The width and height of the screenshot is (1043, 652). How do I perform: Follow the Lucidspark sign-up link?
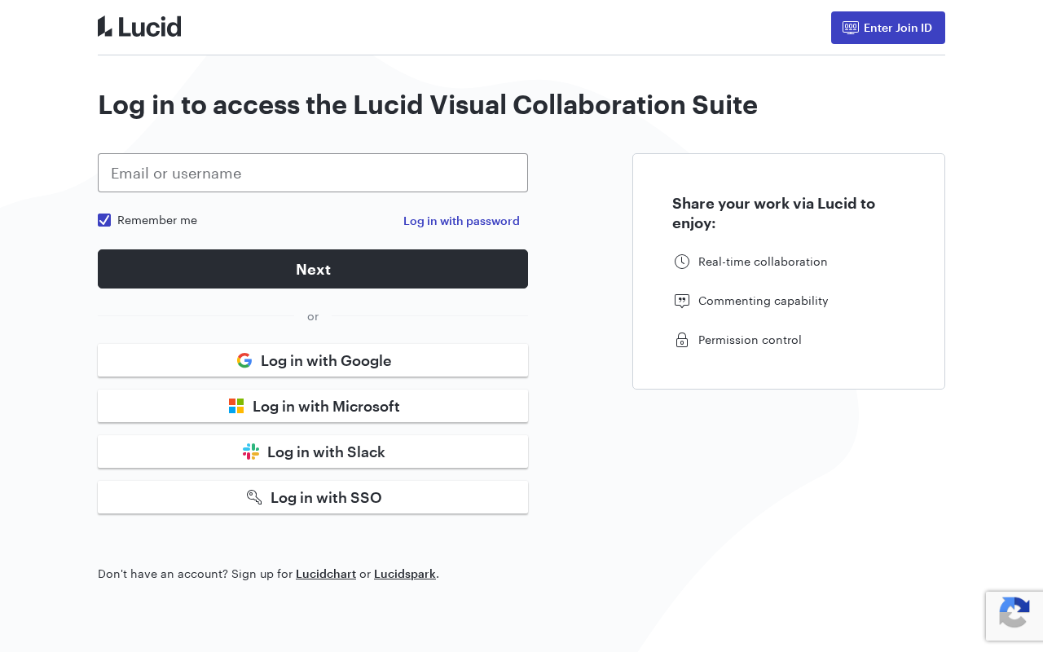405,574
